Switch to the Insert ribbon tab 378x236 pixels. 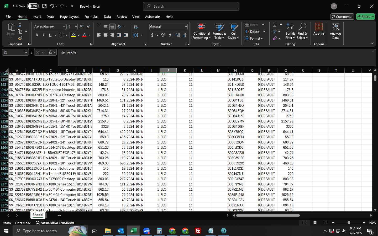click(x=37, y=17)
